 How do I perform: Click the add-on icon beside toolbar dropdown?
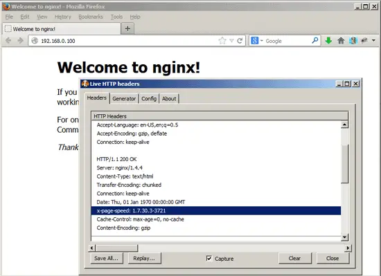(x=364, y=41)
